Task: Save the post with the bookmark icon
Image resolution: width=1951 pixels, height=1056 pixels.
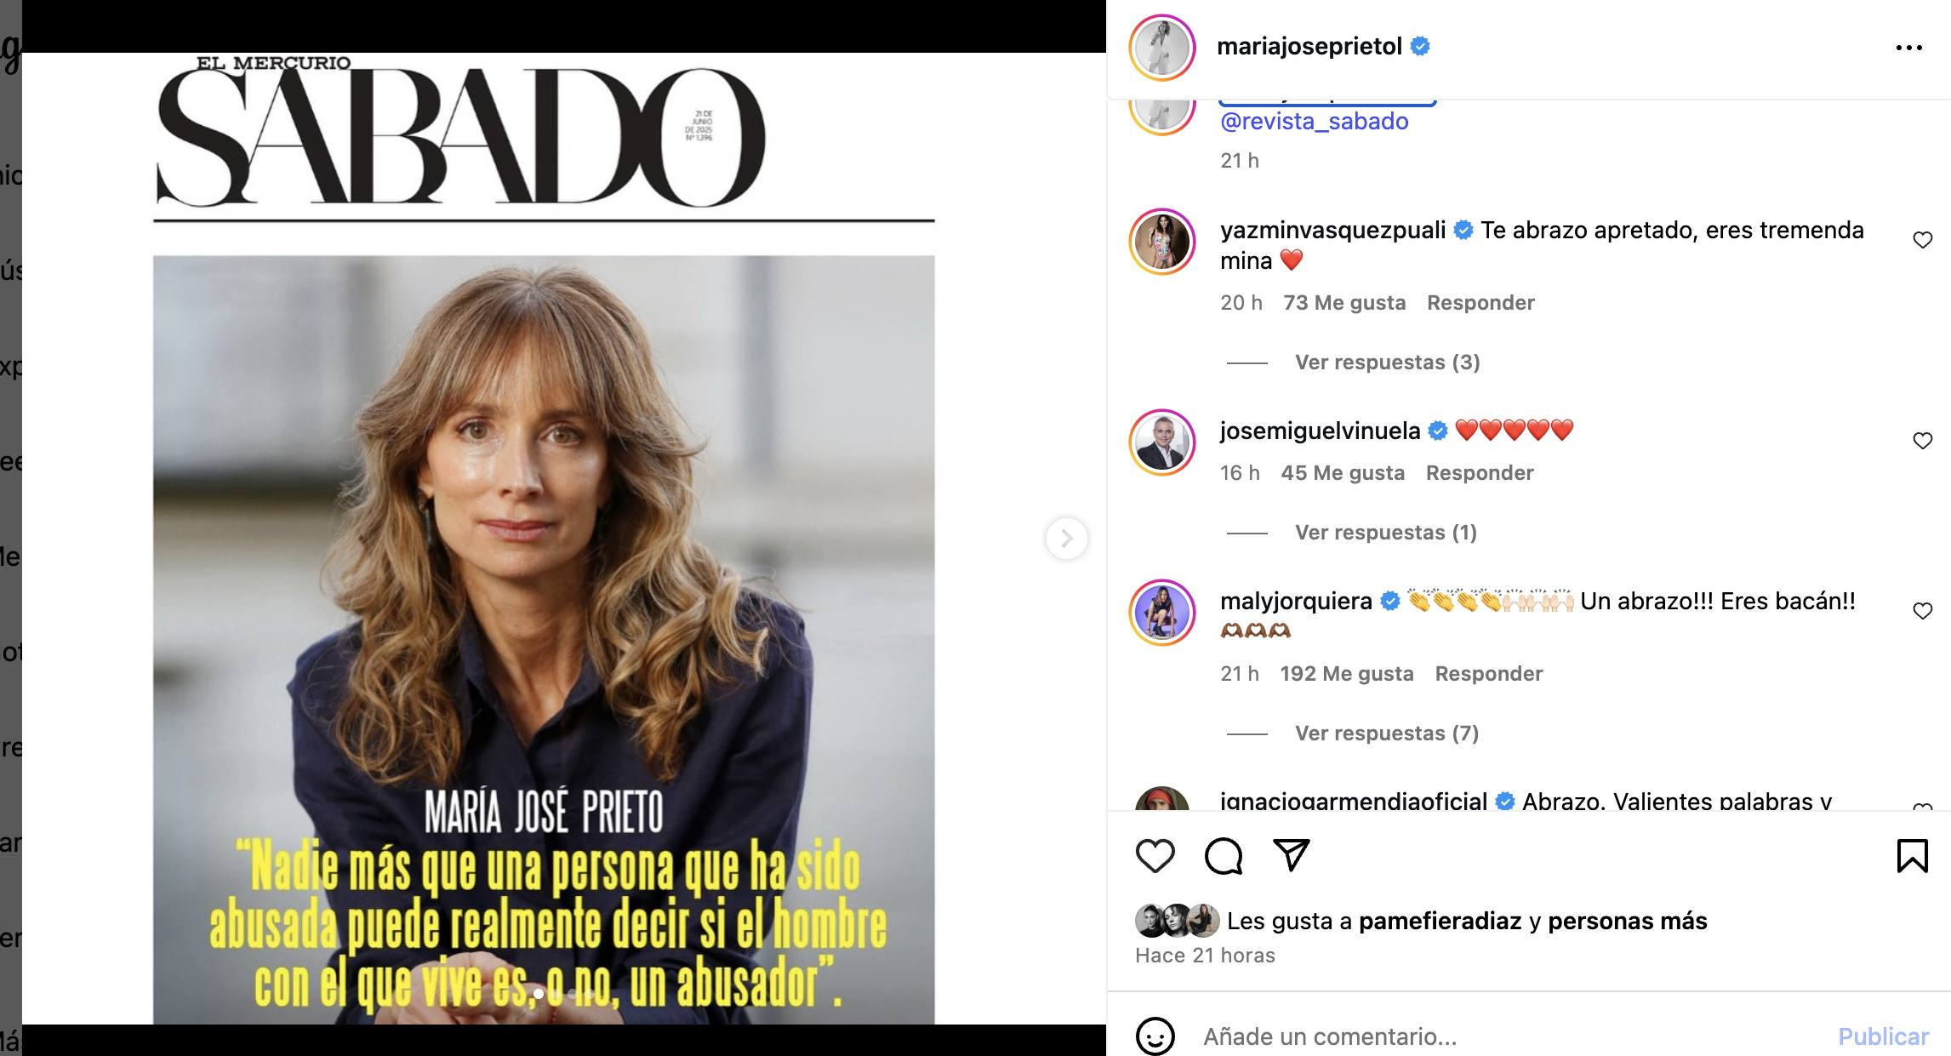Action: 1912,856
